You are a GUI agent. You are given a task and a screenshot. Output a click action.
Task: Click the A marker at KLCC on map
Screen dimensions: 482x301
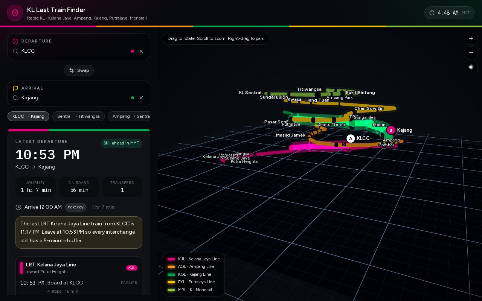point(351,138)
